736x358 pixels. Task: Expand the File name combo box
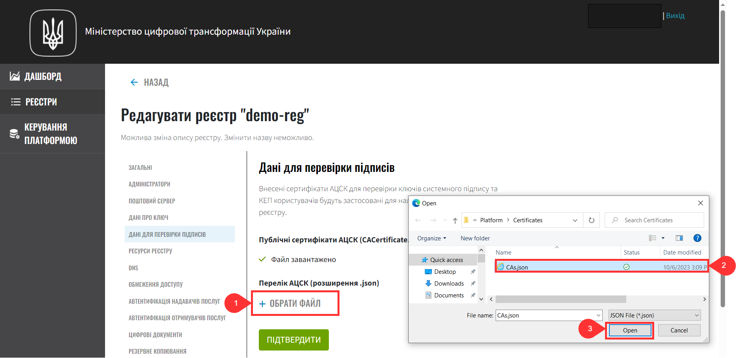[x=599, y=316]
